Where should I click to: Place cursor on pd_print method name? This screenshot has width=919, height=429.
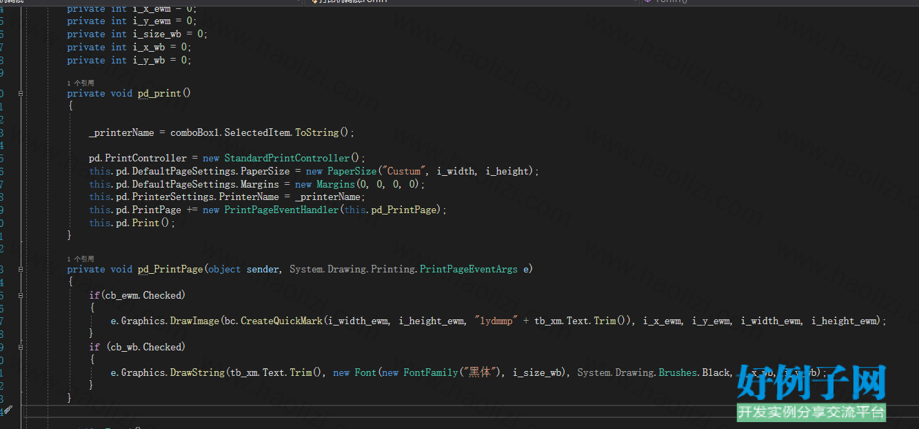(159, 93)
